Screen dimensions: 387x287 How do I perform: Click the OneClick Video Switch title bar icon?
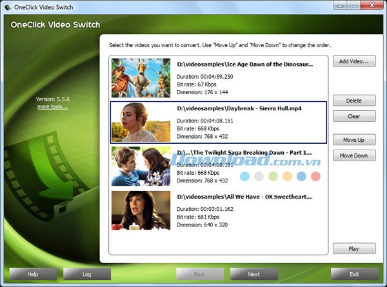point(8,7)
